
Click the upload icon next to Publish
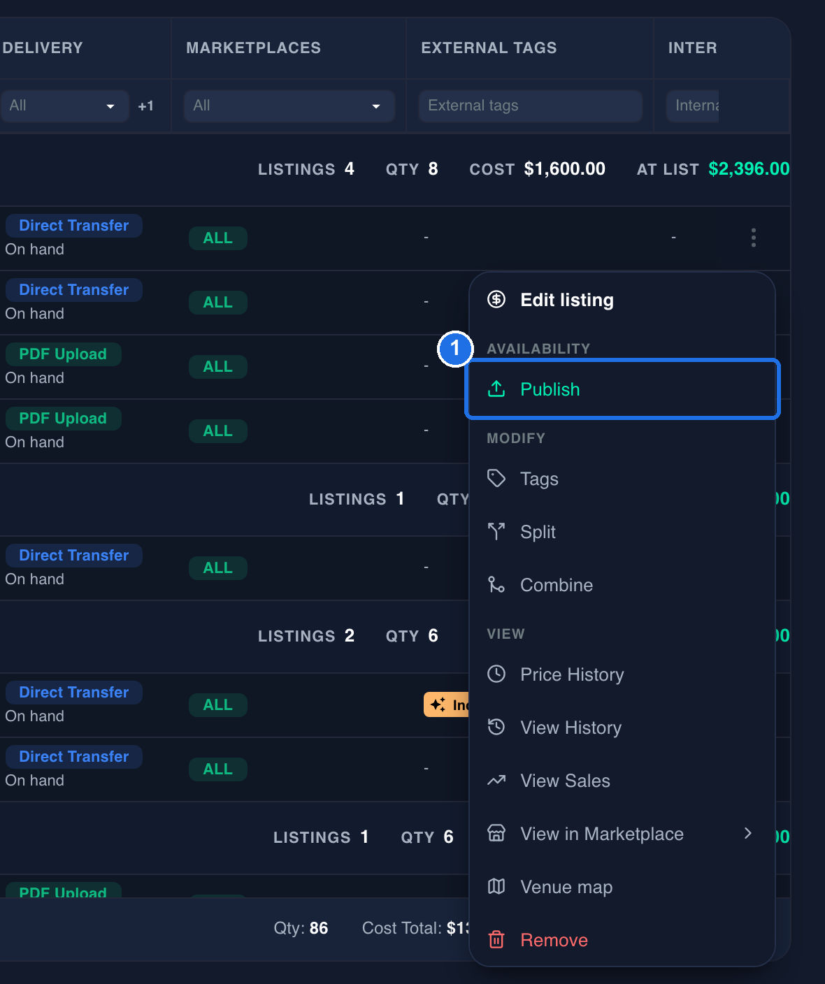496,389
